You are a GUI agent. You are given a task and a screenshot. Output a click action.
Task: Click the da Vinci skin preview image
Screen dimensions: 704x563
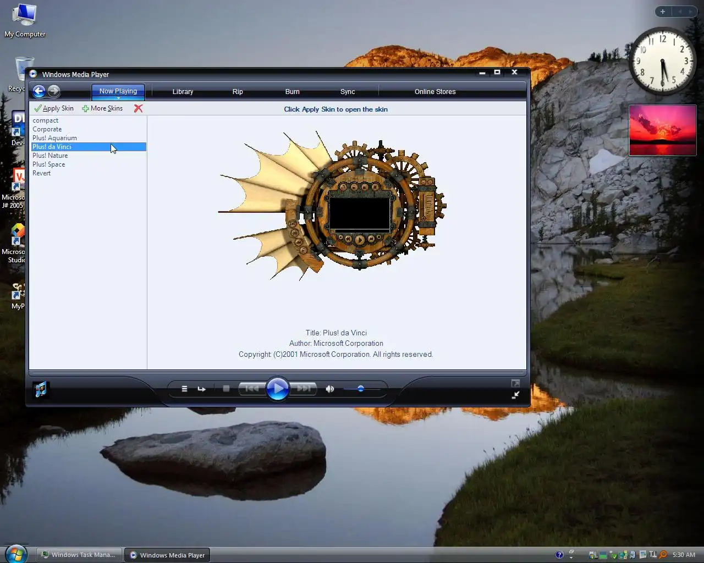332,206
